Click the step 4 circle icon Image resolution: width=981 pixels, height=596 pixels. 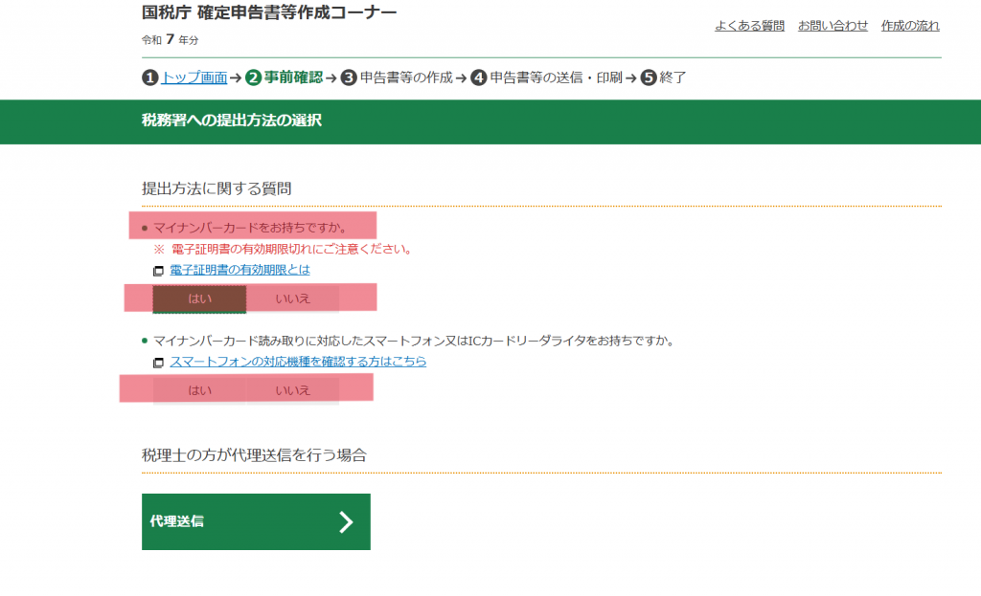(479, 77)
